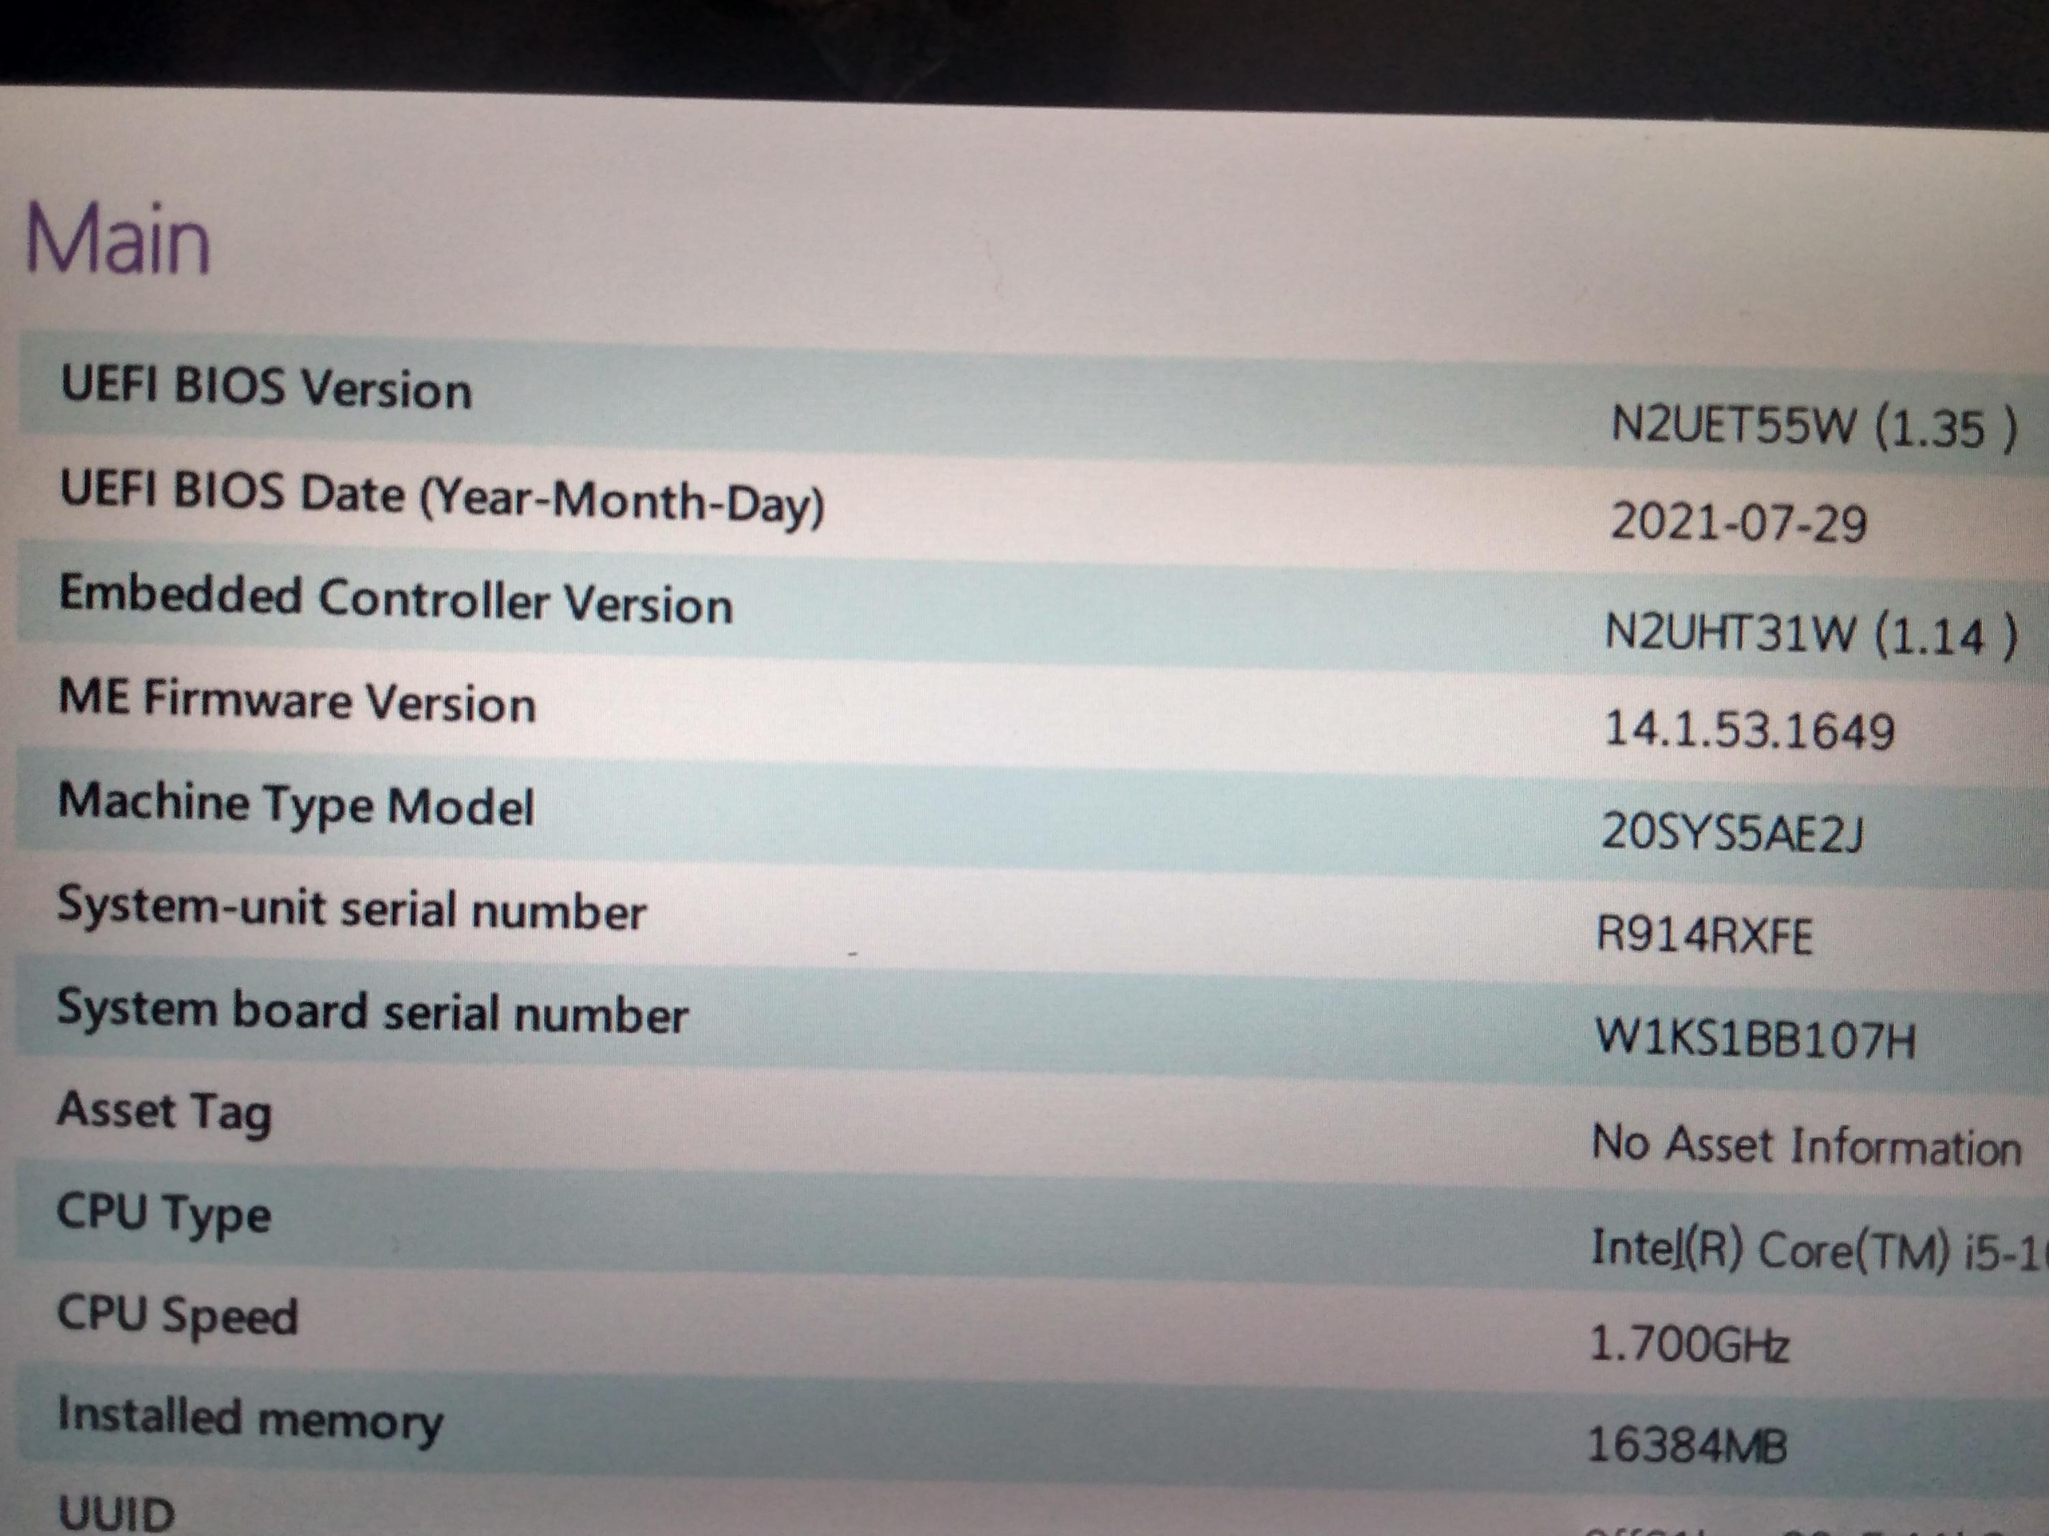Click the 14.1.53.1649 firmware value
Screen dimensions: 2049x1536
(1749, 730)
